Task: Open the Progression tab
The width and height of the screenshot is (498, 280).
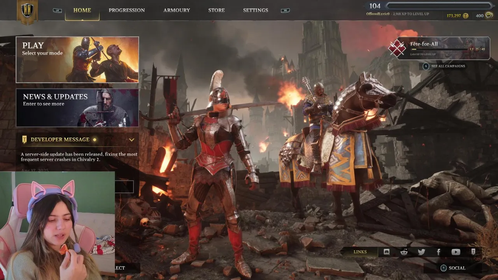Action: tap(127, 10)
